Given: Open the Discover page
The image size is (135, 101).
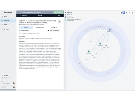Looking at the screenshot, I should tap(8, 20).
